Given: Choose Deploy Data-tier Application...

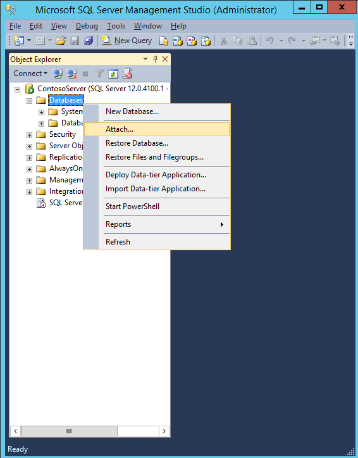Looking at the screenshot, I should coord(157,175).
